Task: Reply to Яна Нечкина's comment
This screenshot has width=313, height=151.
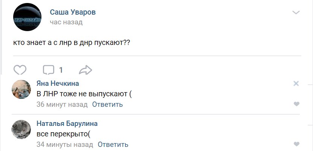Action: [x=107, y=104]
